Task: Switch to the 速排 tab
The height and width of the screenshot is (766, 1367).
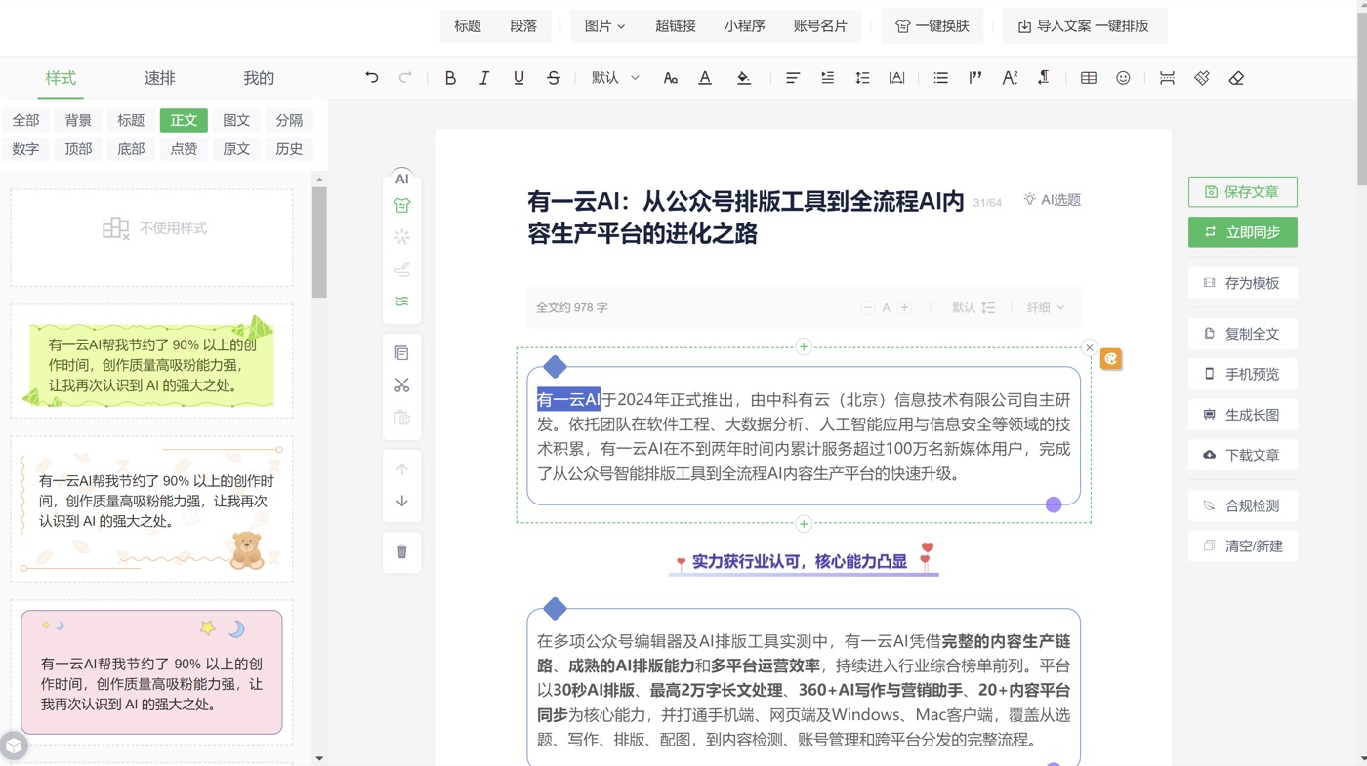Action: [x=159, y=78]
